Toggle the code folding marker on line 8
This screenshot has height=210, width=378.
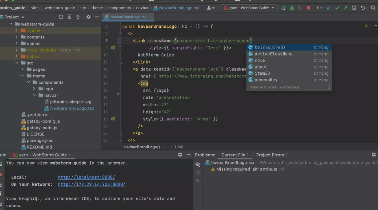(x=120, y=41)
